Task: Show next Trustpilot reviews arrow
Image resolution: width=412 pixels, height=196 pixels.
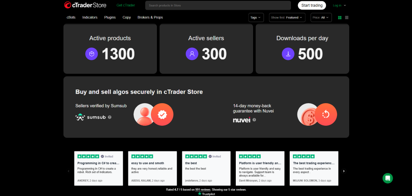Action: (344, 171)
